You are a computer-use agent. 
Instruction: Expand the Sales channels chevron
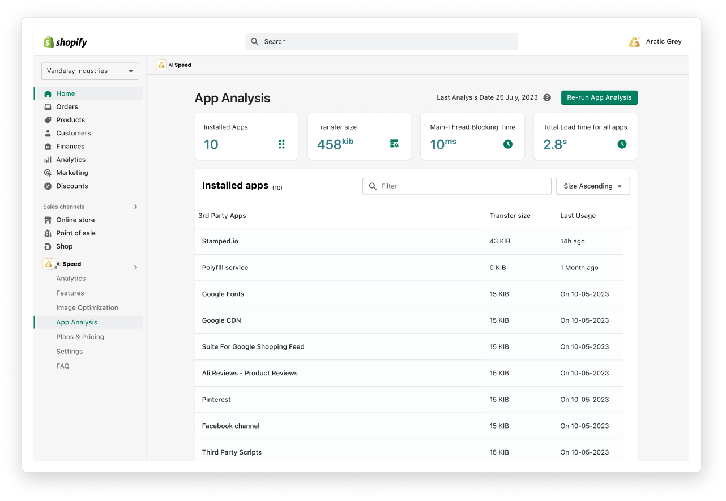[135, 207]
